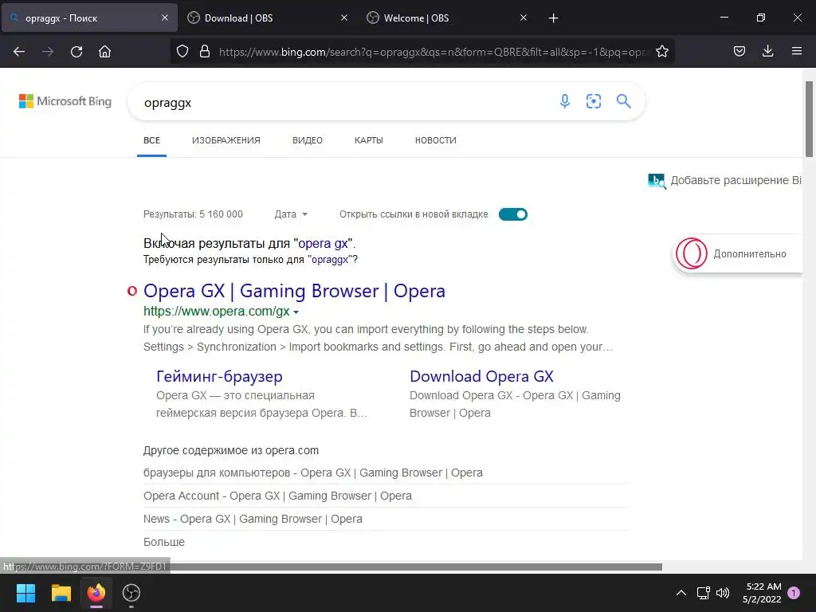Toggle open links in new tab switch
Image resolution: width=816 pixels, height=612 pixels.
[513, 214]
